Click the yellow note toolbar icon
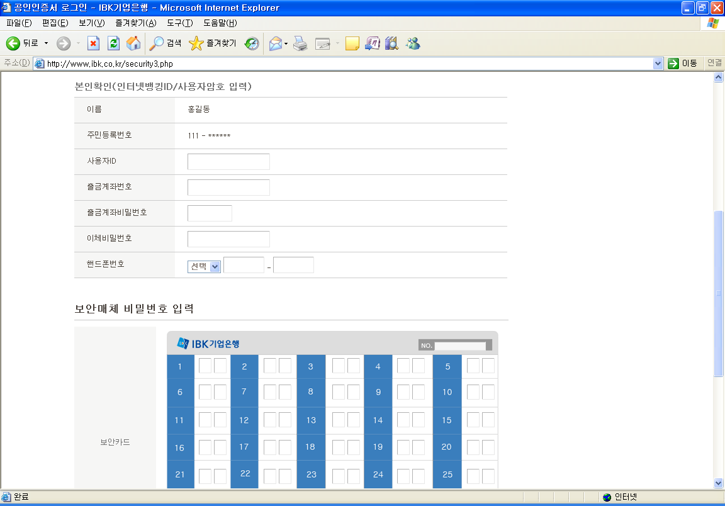Viewport: 725px width, 506px height. coord(352,43)
